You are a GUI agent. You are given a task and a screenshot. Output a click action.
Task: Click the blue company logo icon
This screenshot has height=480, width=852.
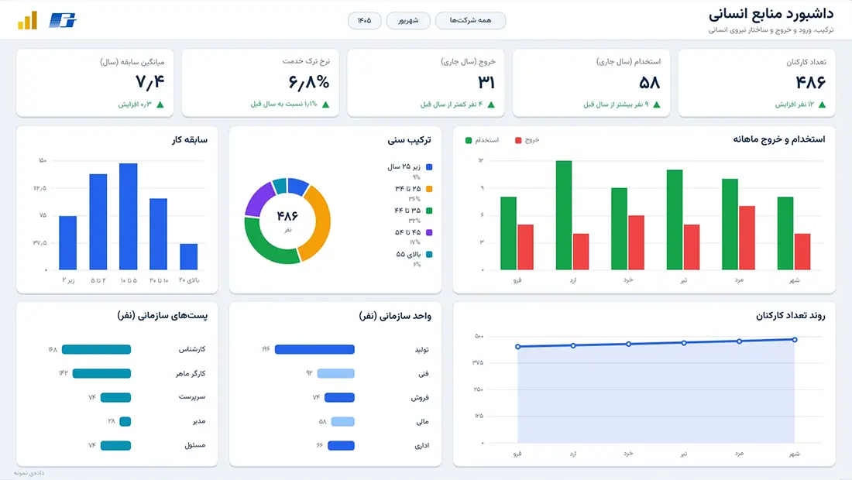63,20
